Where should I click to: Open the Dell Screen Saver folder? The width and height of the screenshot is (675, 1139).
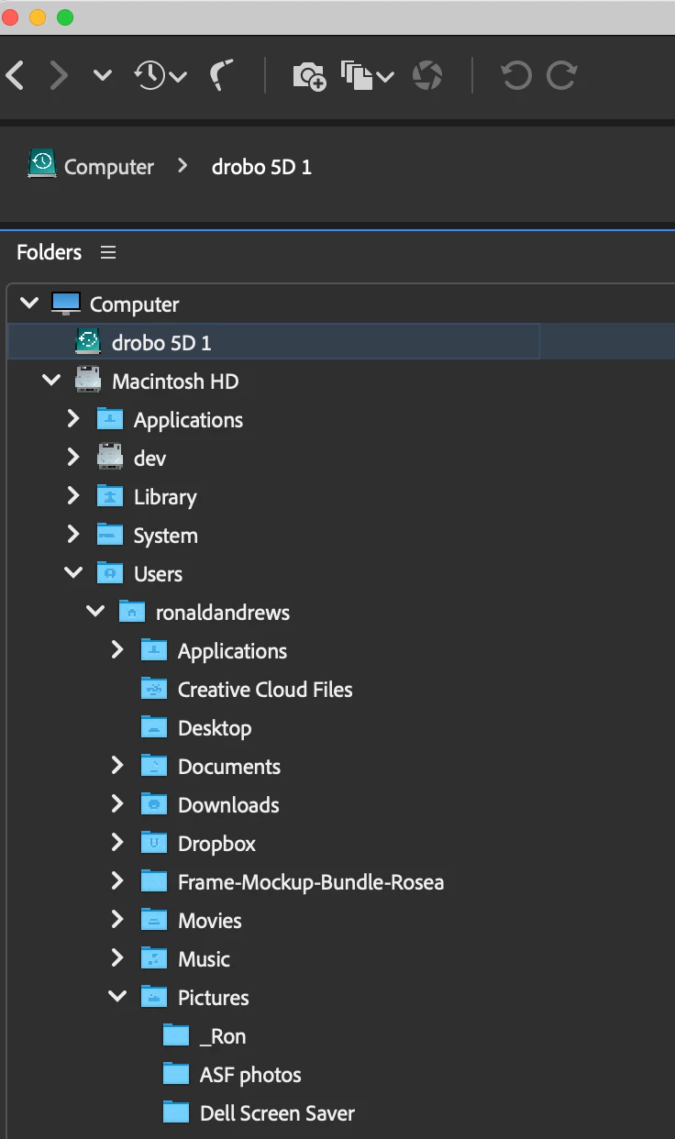point(277,1113)
